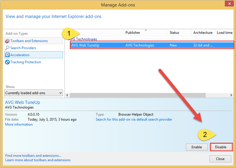236x168 pixels.
Task: Select the Accelerators add-on type
Action: tap(34, 55)
